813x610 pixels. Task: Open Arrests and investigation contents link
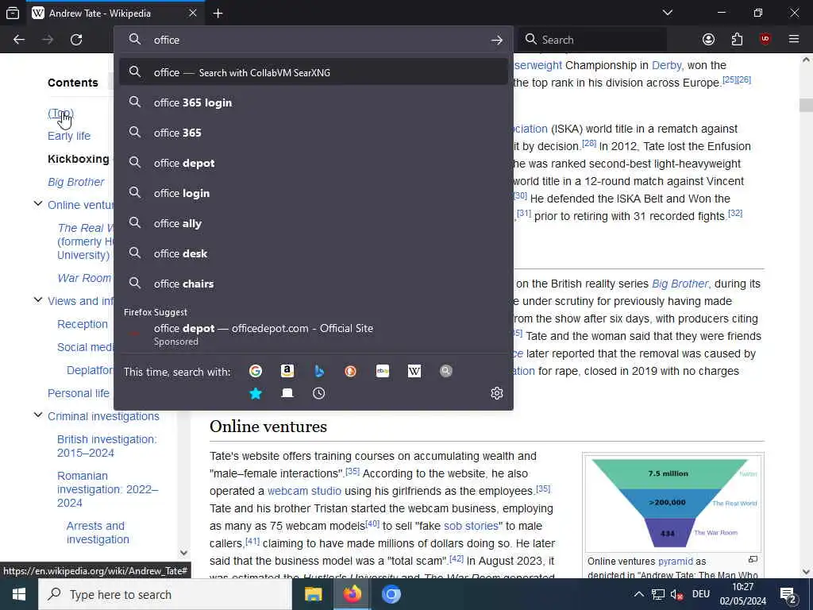coord(98,533)
